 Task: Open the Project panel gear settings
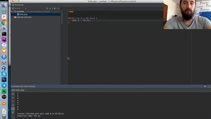pyautogui.click(x=54, y=9)
